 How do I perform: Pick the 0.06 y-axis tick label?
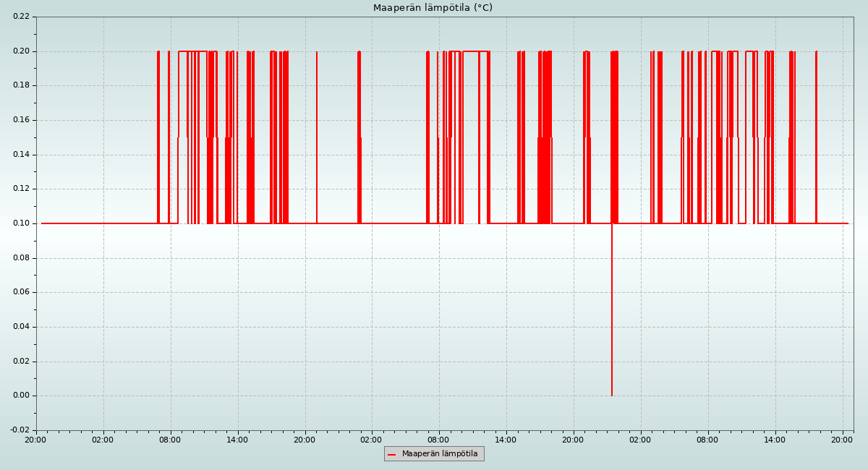(21, 292)
